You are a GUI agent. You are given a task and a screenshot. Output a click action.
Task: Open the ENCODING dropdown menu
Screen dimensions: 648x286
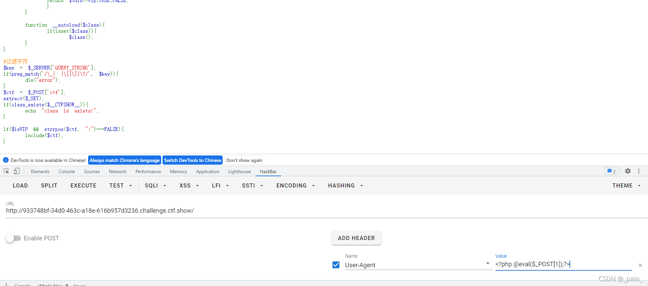pyautogui.click(x=295, y=185)
